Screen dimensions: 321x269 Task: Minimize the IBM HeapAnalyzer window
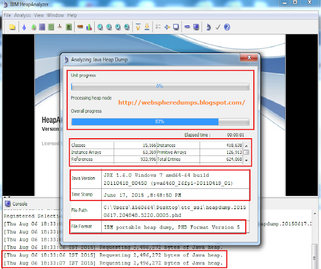coord(285,3)
